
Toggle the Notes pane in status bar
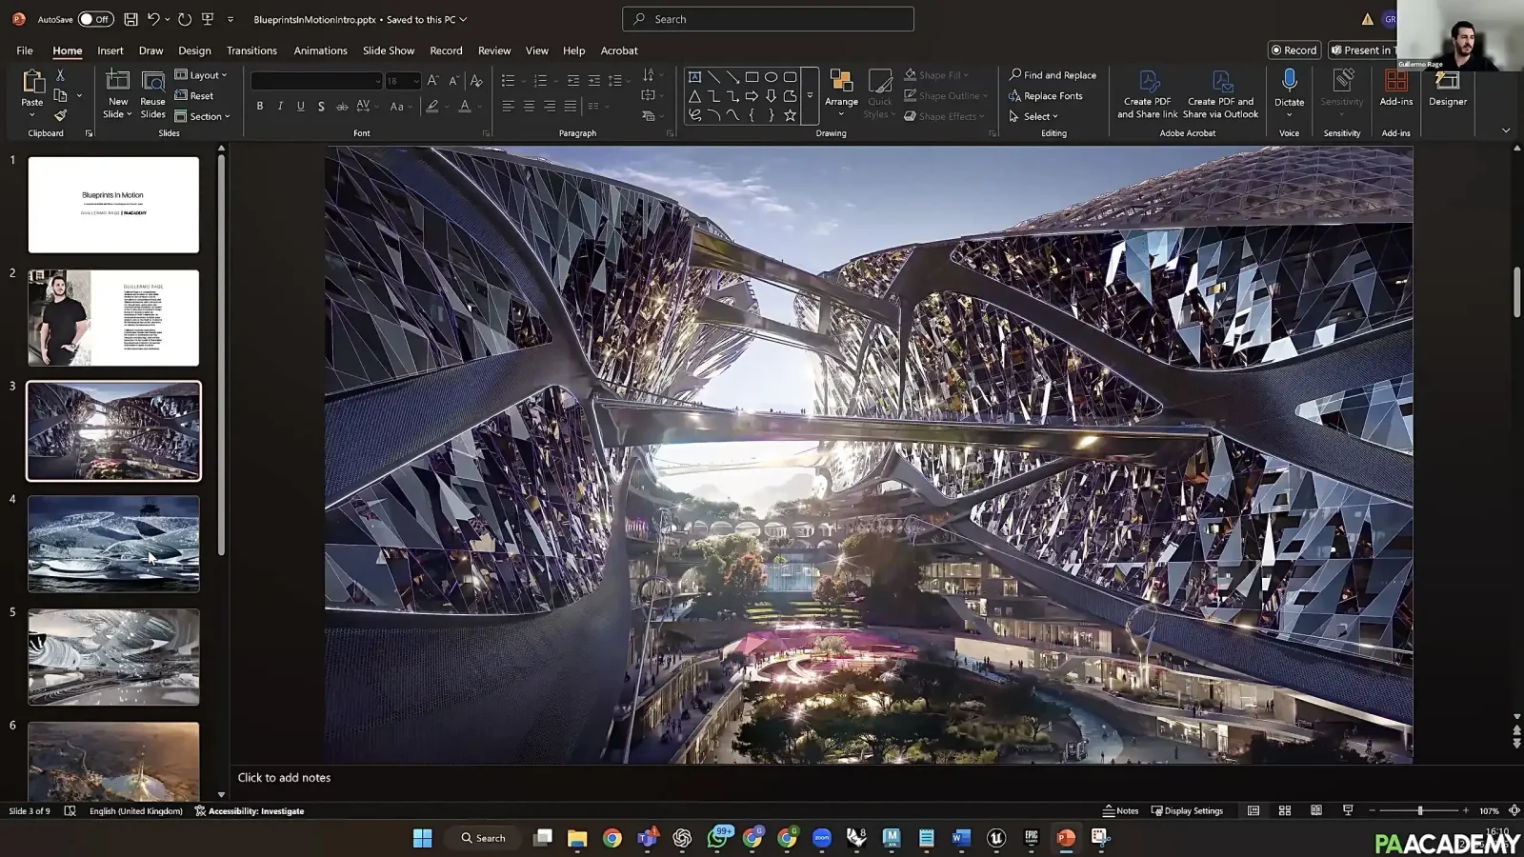[x=1120, y=810]
